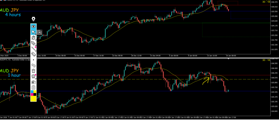Screen dimensions: 279x120
Task: Click the large yellow current color box
Action: (34, 99)
